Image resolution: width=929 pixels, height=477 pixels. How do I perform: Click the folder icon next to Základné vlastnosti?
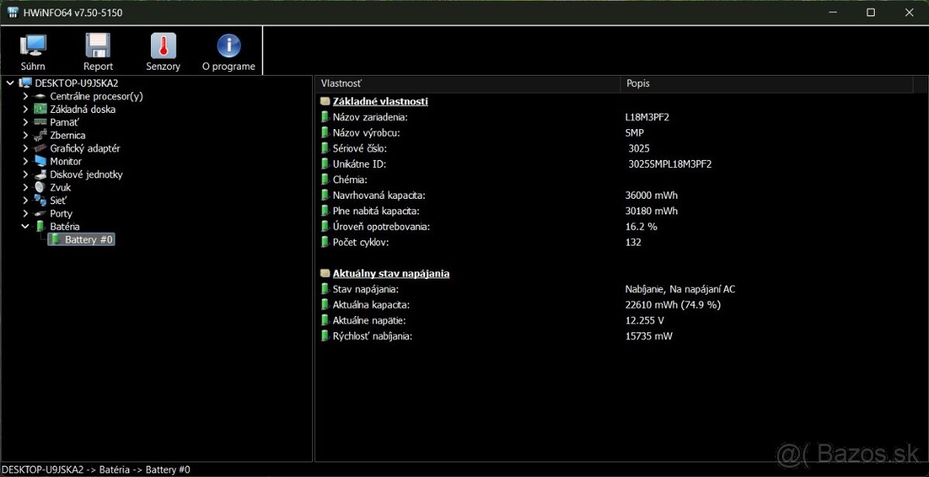[324, 101]
